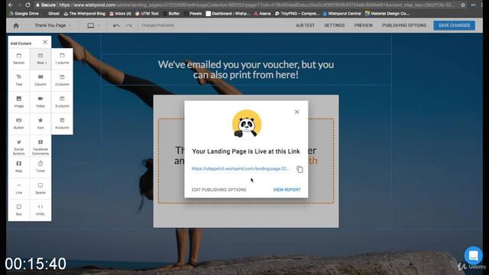The image size is (489, 275).
Task: Open the Wishpond Central bookmark
Action: tap(342, 14)
